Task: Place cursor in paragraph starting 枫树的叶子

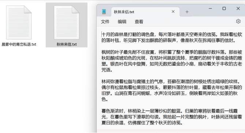Action: [171, 61]
